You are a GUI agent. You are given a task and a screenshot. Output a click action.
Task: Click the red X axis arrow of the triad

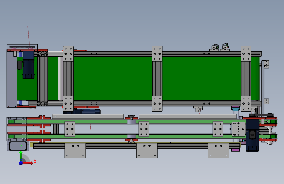(x=28, y=163)
